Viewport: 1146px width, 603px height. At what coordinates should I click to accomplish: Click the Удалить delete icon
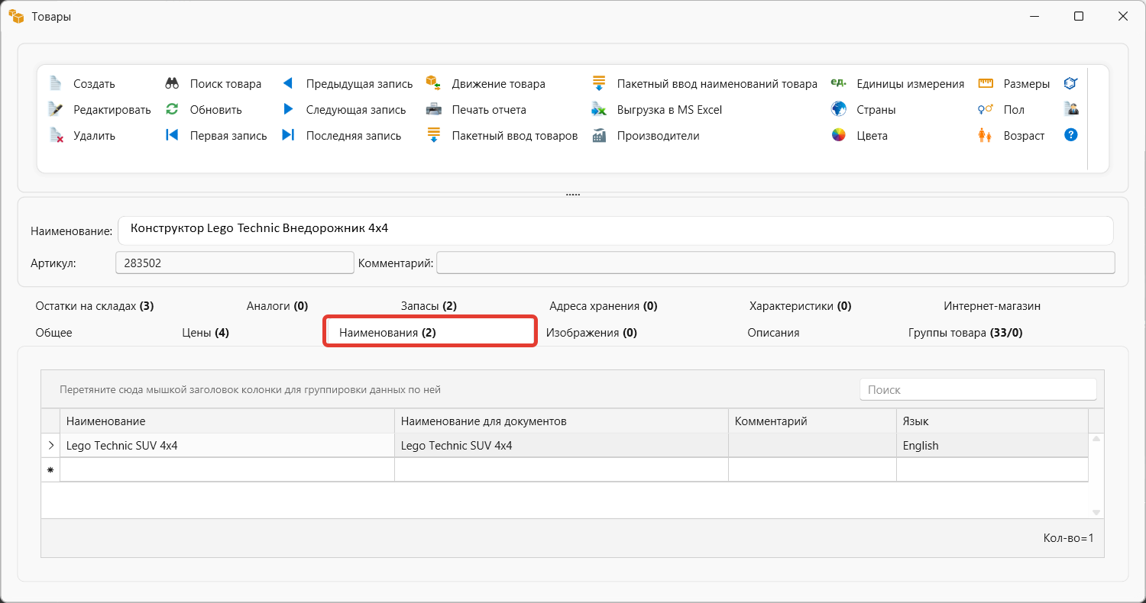pos(55,135)
